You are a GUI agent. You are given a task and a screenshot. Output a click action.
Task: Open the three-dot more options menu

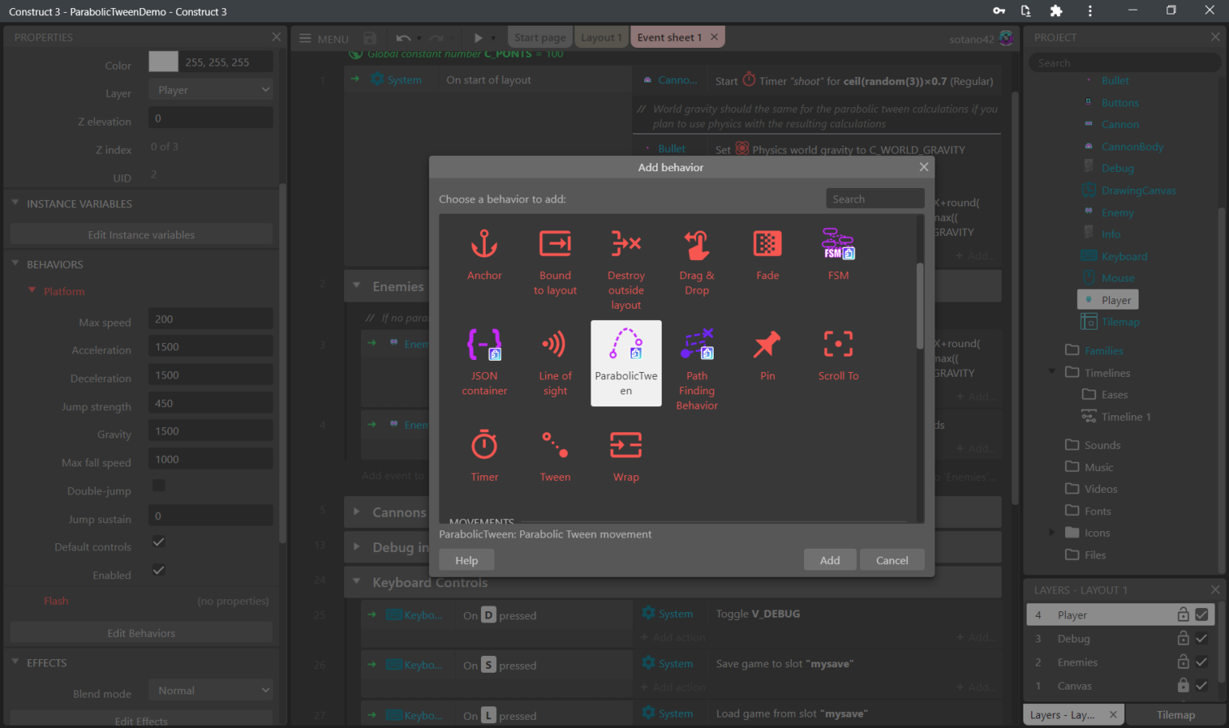tap(1090, 11)
